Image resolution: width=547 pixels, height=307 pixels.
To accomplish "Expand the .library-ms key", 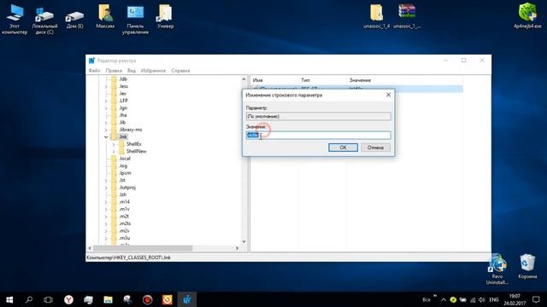I will [106, 130].
